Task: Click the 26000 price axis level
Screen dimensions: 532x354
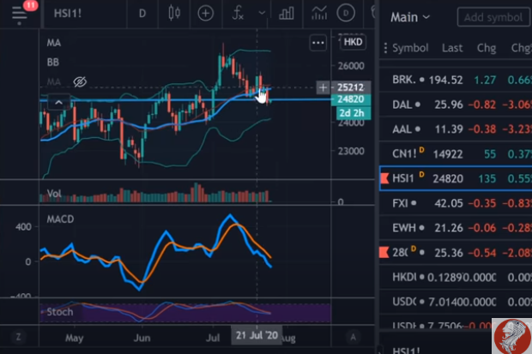Action: point(351,66)
